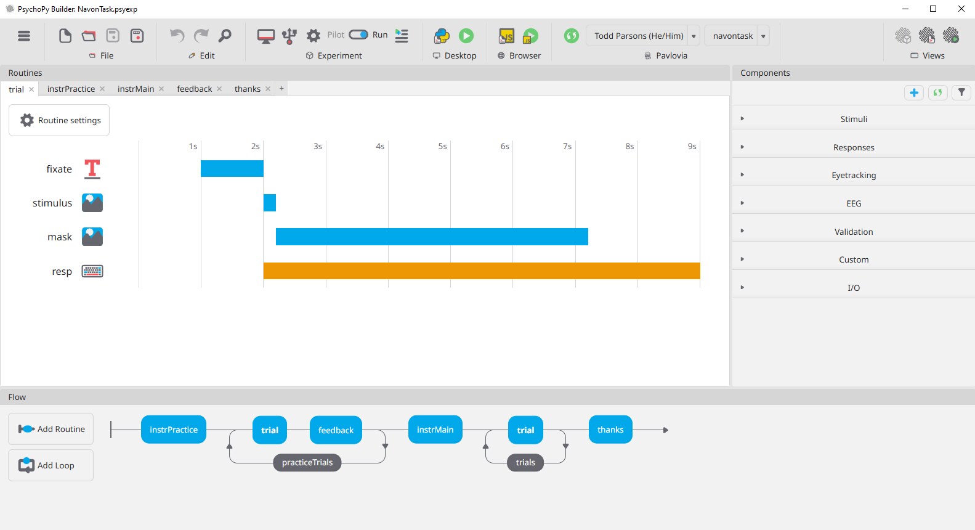Run experiment on desktop (green play)

466,36
